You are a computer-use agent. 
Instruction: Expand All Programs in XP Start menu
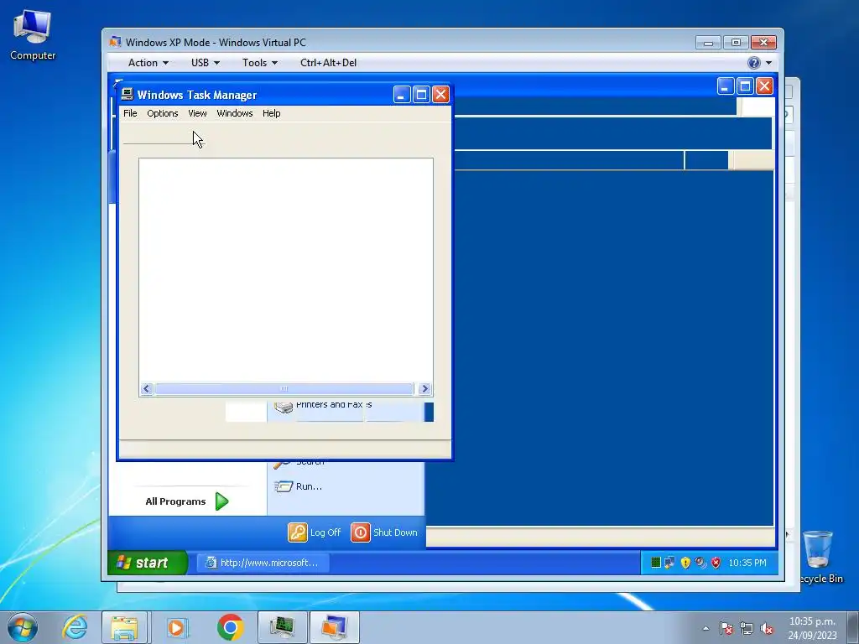(x=187, y=501)
